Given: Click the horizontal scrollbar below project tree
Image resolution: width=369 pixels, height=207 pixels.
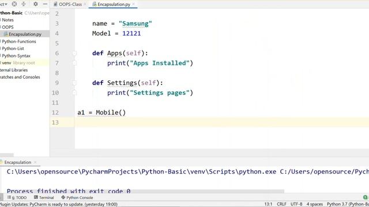Looking at the screenshot, I should tap(7, 155).
